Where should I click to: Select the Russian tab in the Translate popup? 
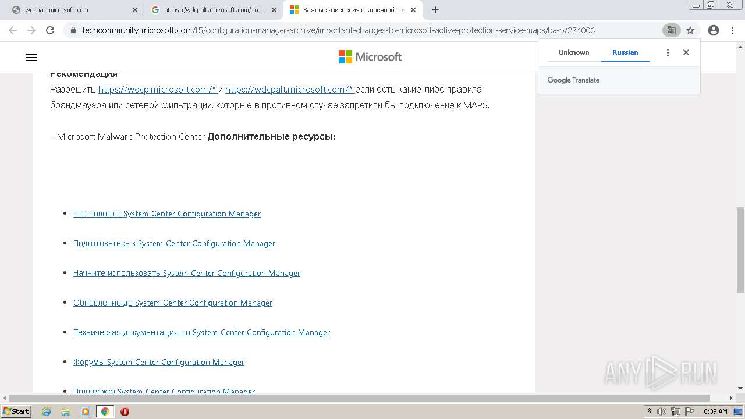(625, 52)
